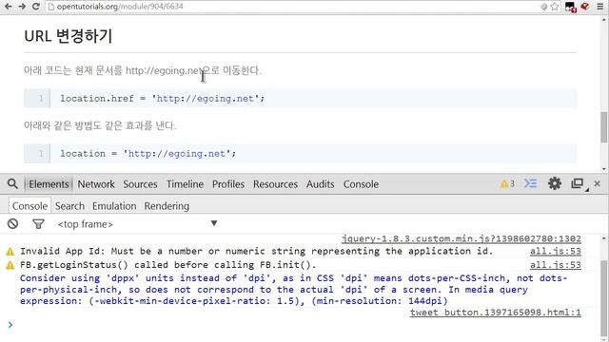Image resolution: width=609 pixels, height=342 pixels.
Task: Click the FB.getLoginStatus() message text
Action: (167, 265)
